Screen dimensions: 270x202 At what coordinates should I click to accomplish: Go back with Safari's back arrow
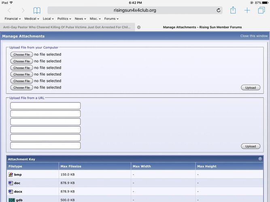pos(9,11)
